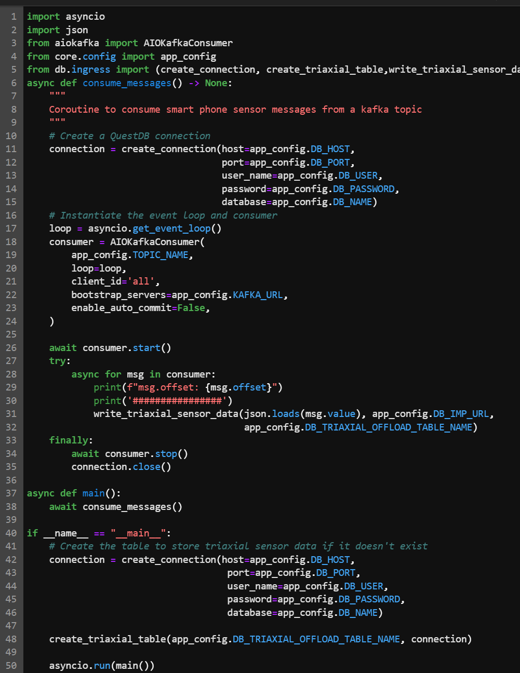Image resolution: width=520 pixels, height=673 pixels.
Task: Click 'DB_NAME' on line 15
Action: 353,202
